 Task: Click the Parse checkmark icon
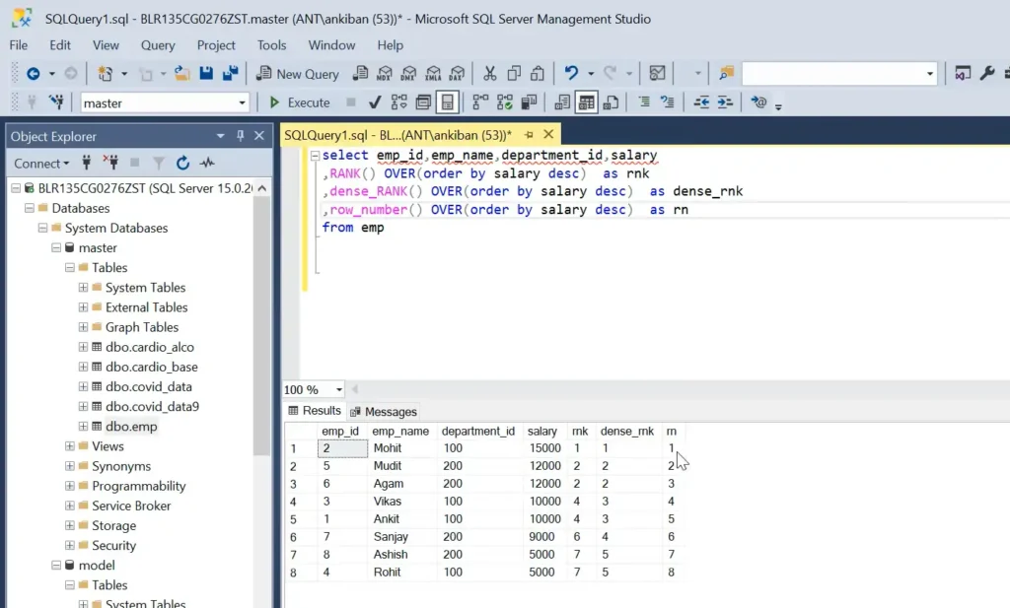(x=375, y=102)
